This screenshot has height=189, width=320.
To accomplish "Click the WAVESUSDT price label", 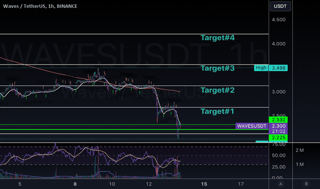I will click(x=252, y=126).
